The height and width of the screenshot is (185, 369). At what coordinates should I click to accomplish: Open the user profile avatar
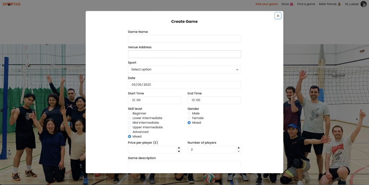coord(363,4)
